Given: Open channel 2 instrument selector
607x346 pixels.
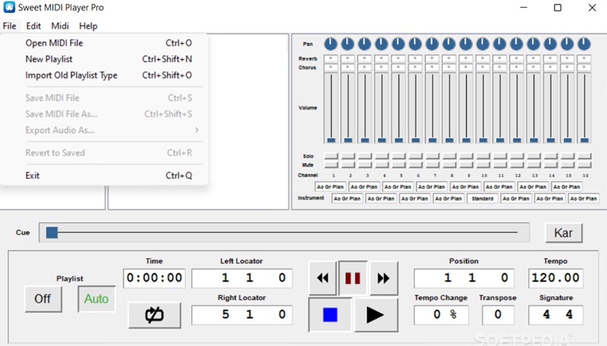Looking at the screenshot, I should pos(348,199).
